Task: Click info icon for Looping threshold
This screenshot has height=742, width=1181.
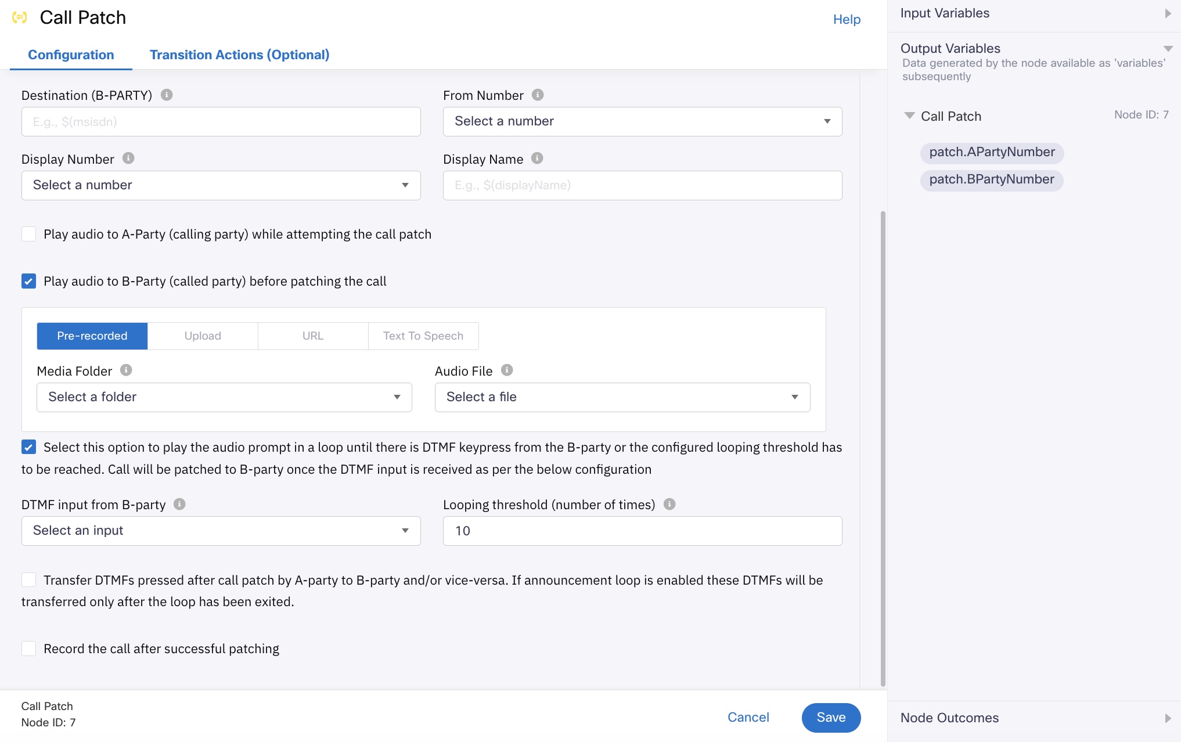Action: (669, 504)
